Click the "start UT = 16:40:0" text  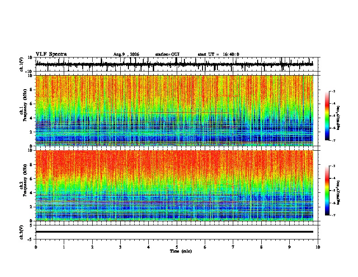[218, 54]
